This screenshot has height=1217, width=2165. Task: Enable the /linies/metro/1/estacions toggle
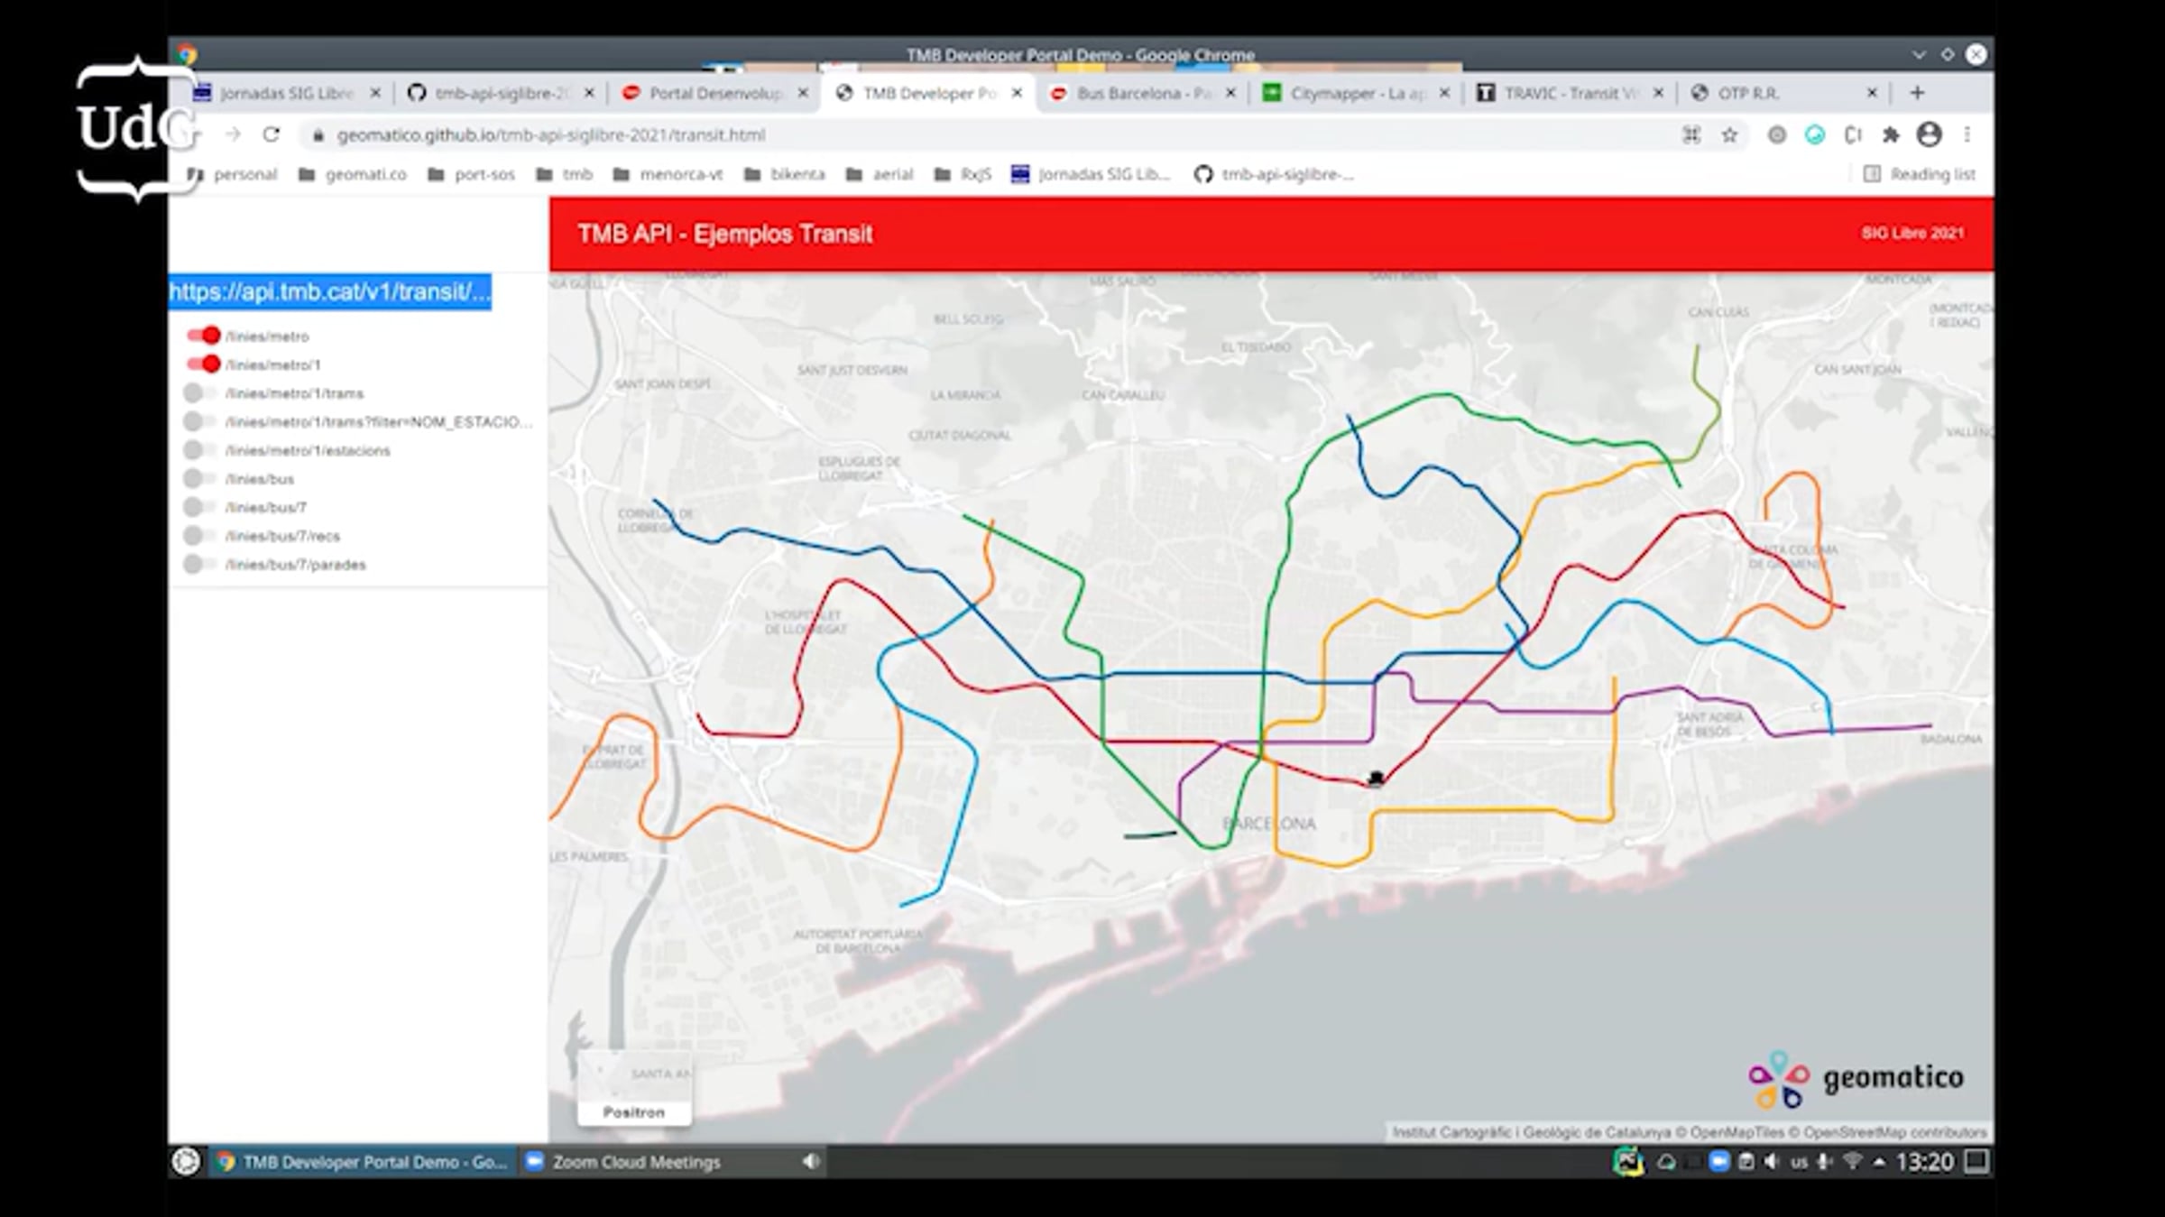click(199, 450)
